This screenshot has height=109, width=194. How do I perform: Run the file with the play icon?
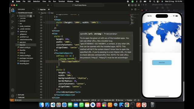pos(132,9)
